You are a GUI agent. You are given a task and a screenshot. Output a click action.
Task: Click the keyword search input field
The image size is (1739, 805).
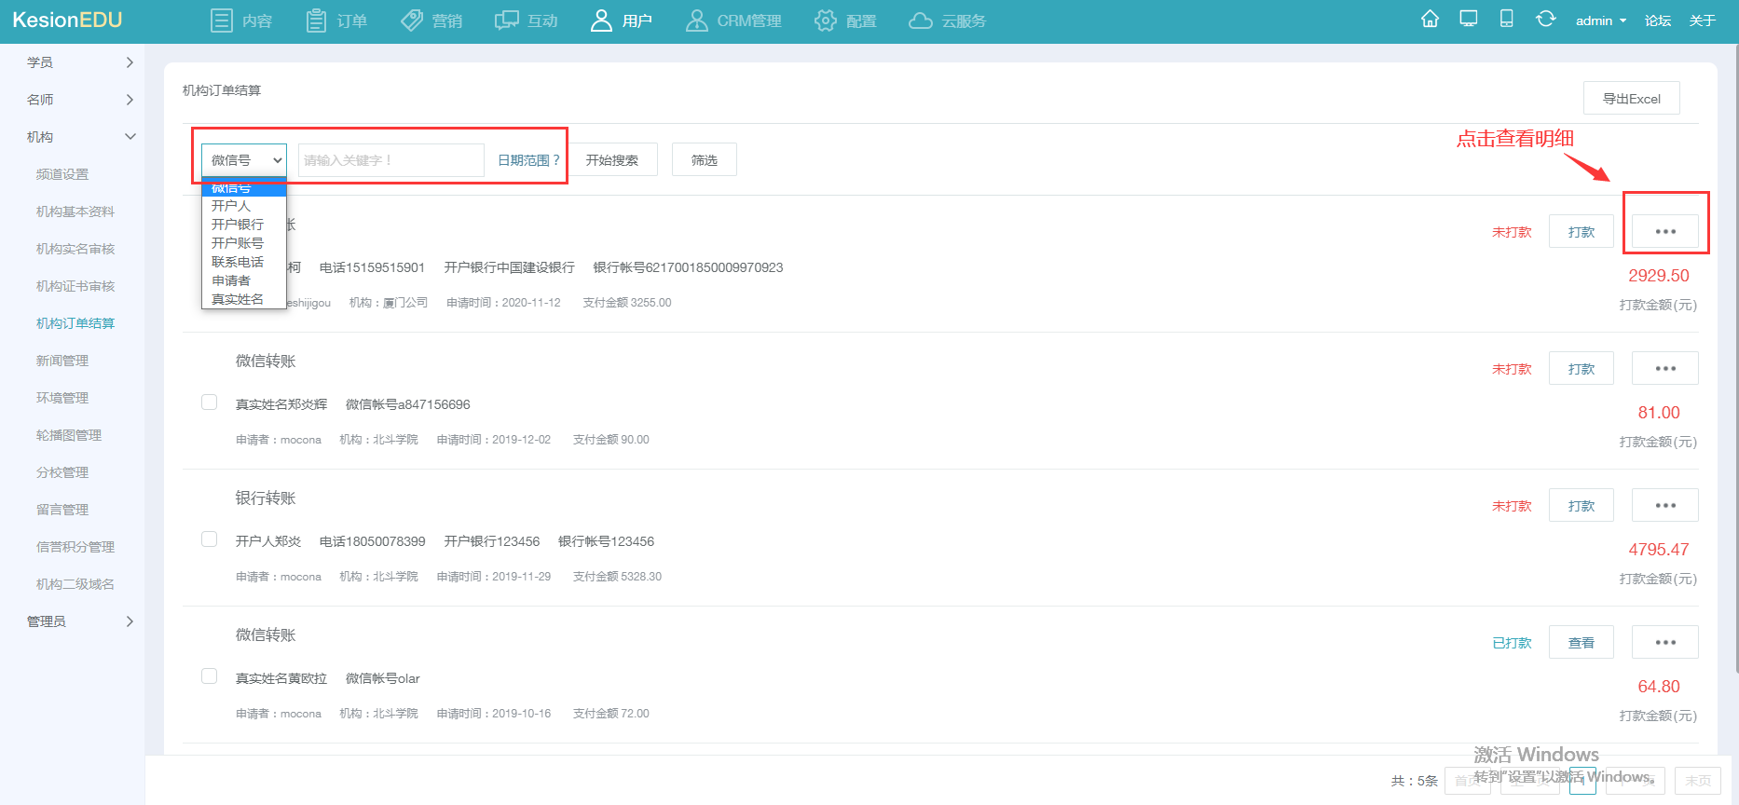(x=390, y=160)
